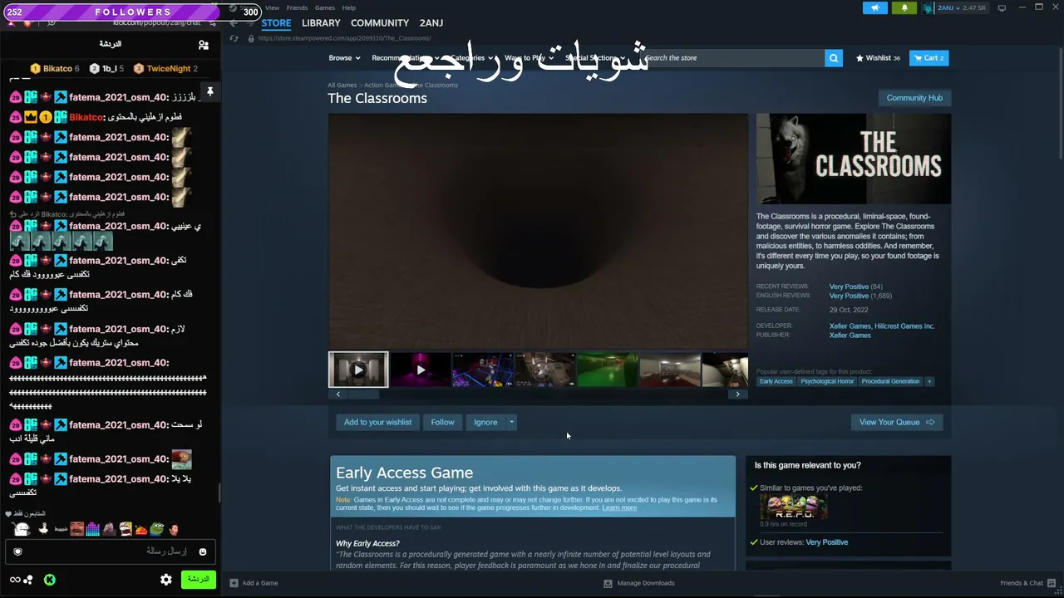The width and height of the screenshot is (1064, 598).
Task: Open the Ignore options dropdown arrow
Action: pyautogui.click(x=511, y=422)
